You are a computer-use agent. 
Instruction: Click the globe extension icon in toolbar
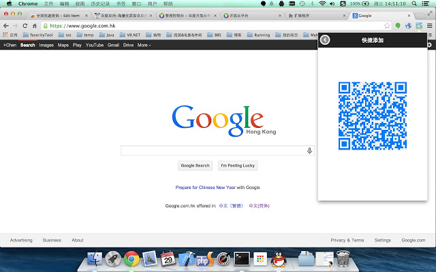(x=408, y=26)
